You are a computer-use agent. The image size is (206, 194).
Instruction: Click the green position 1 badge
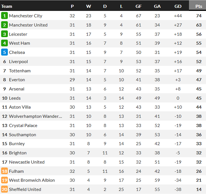(x=4, y=16)
